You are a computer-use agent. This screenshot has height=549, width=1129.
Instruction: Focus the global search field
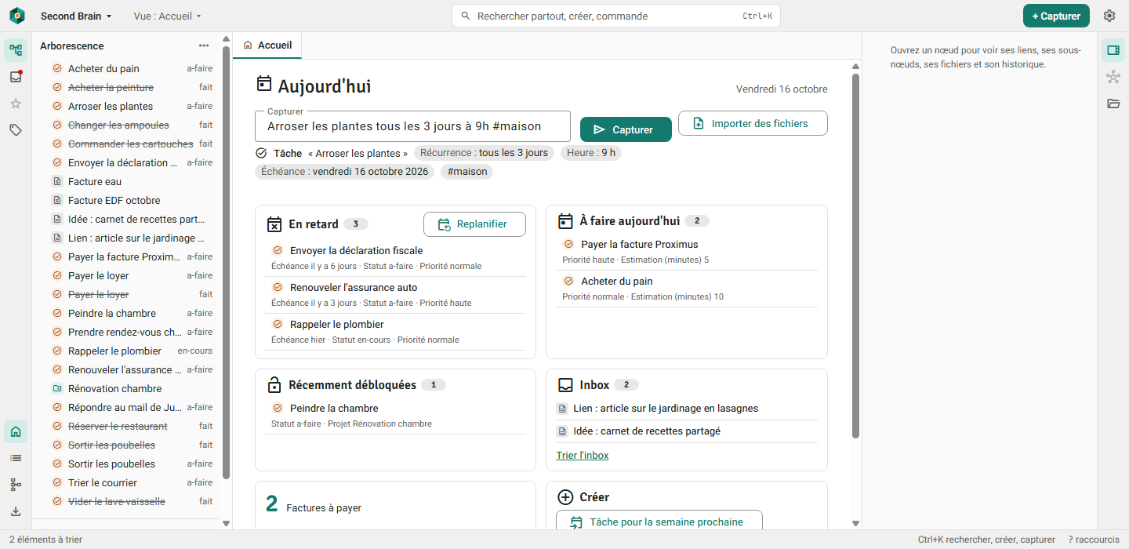(x=616, y=16)
